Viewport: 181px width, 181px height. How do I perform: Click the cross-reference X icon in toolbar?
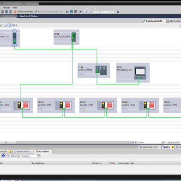click(80, 12)
